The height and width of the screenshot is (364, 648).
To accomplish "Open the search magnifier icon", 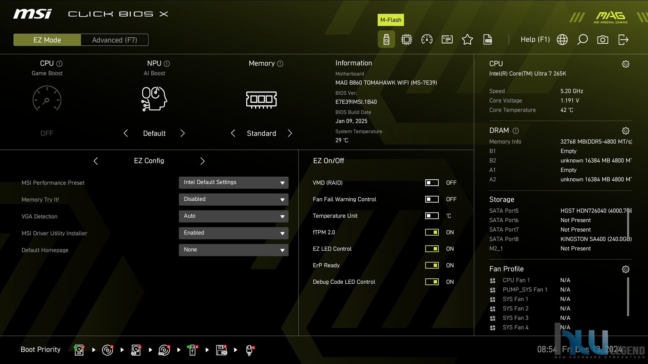I will coord(582,40).
